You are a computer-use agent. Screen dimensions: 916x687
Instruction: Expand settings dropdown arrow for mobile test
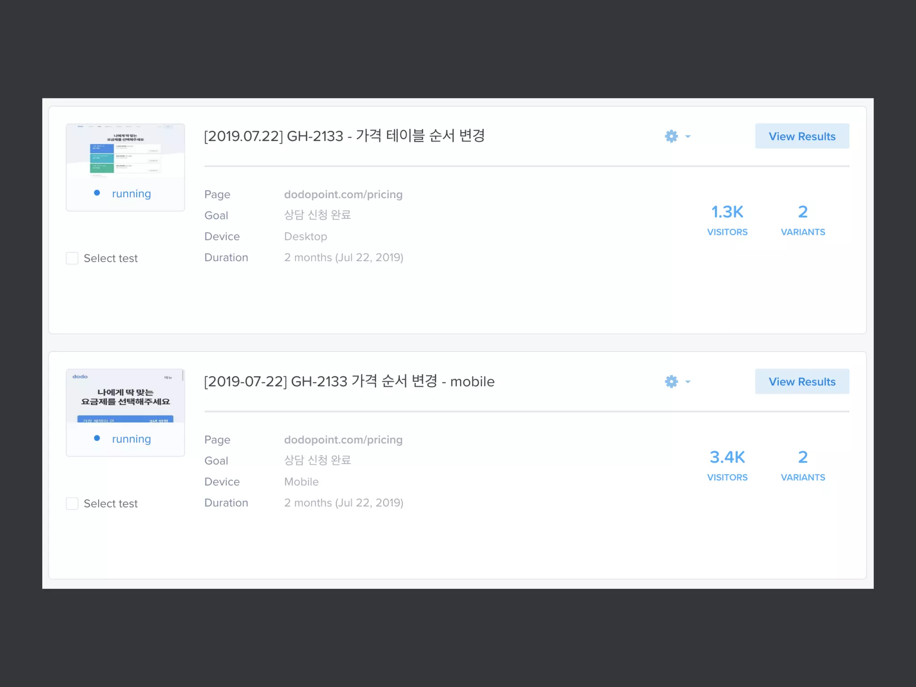(x=688, y=382)
